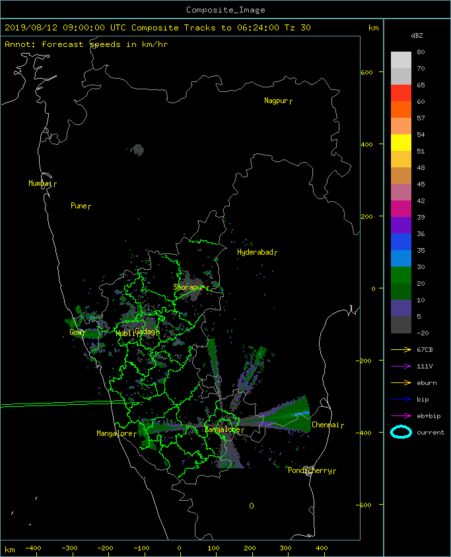The width and height of the screenshot is (451, 557).
Task: Choose the bright yellow 51–54 dBZ swatch
Action: pyautogui.click(x=401, y=142)
